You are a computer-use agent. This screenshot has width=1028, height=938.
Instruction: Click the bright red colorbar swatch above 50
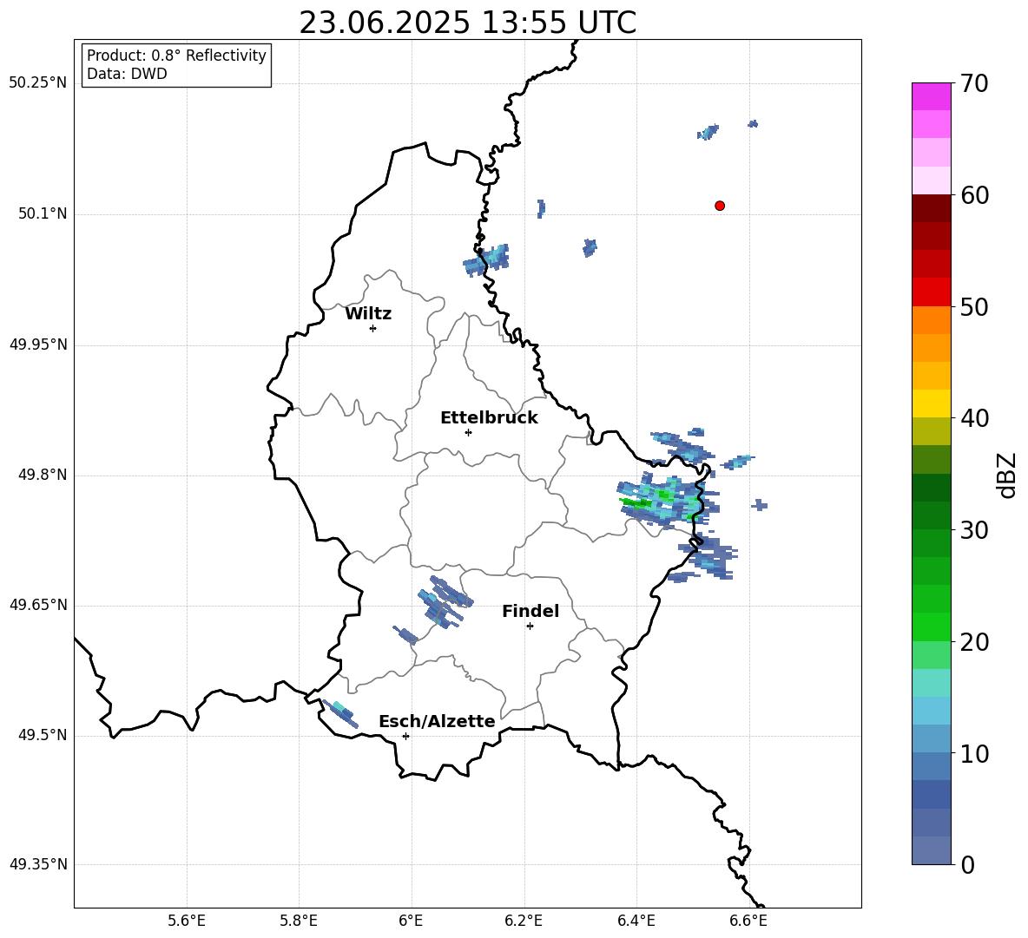(x=931, y=292)
